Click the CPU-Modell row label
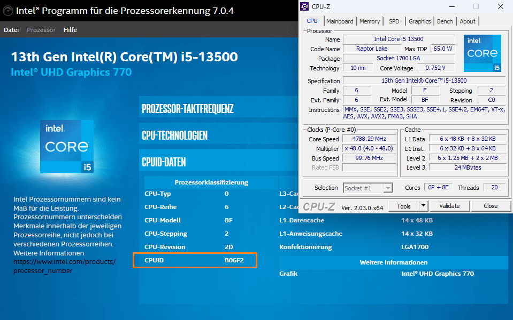Screen dimensions: 513x320 [163, 220]
